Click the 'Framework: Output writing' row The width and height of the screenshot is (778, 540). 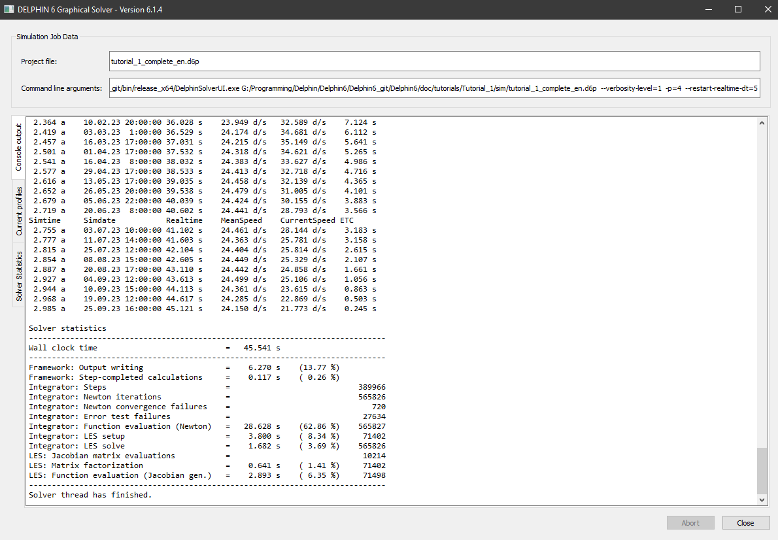coord(184,367)
